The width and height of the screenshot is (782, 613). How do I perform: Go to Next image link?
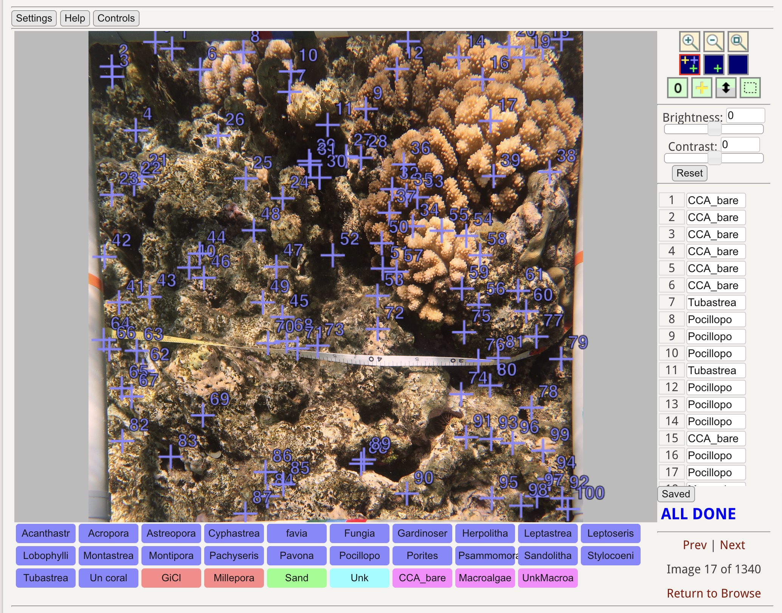pyautogui.click(x=732, y=545)
